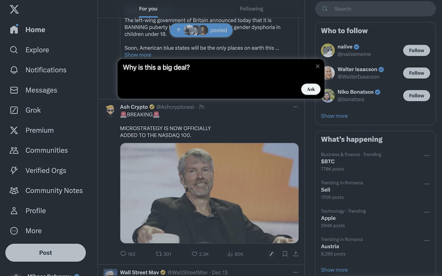Click Grok explain icon on post
442x276 pixels.
tap(271, 254)
